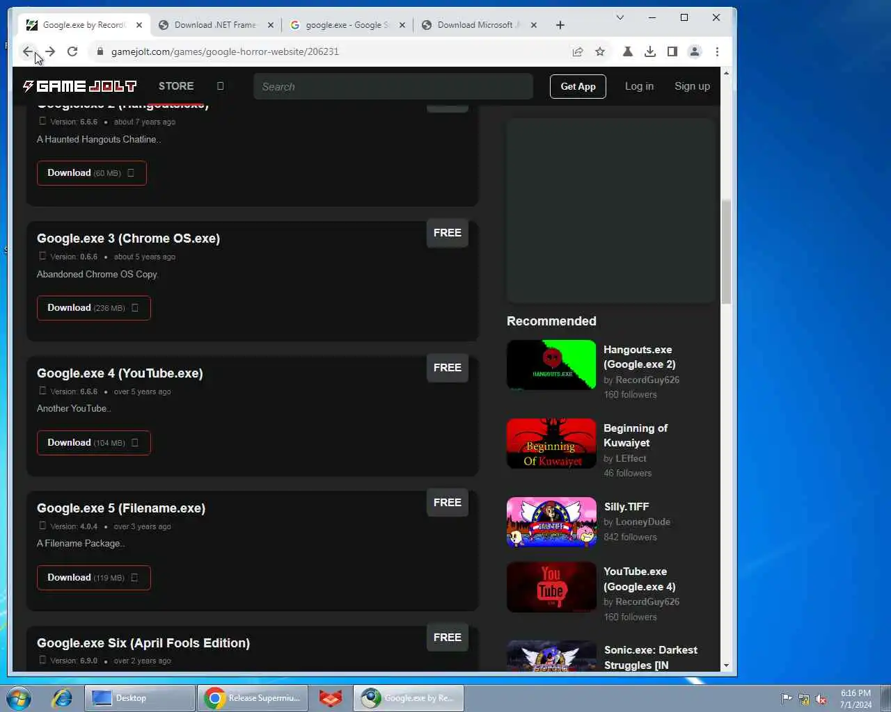The height and width of the screenshot is (712, 891).
Task: Open Chrome downloads icon
Action: click(x=650, y=51)
